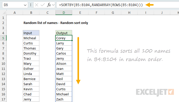The image size is (179, 102).
Task: Select row 2 header
Action: 3,23
